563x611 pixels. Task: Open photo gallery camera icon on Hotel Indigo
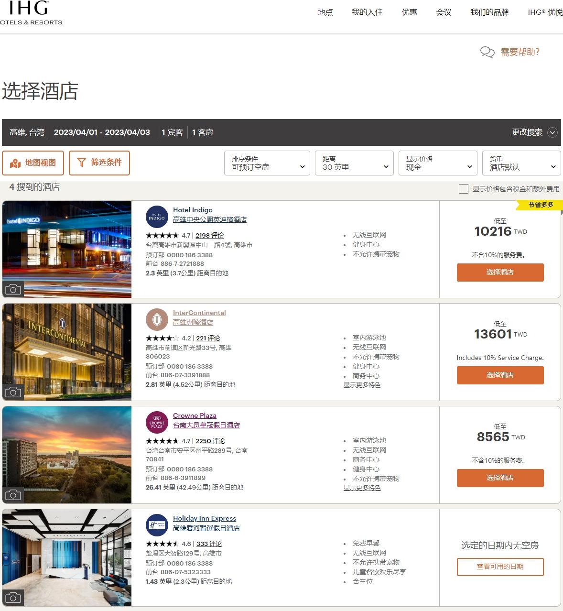[13, 289]
